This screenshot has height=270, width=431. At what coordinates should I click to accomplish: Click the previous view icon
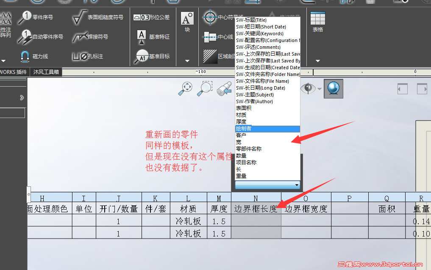(224, 88)
